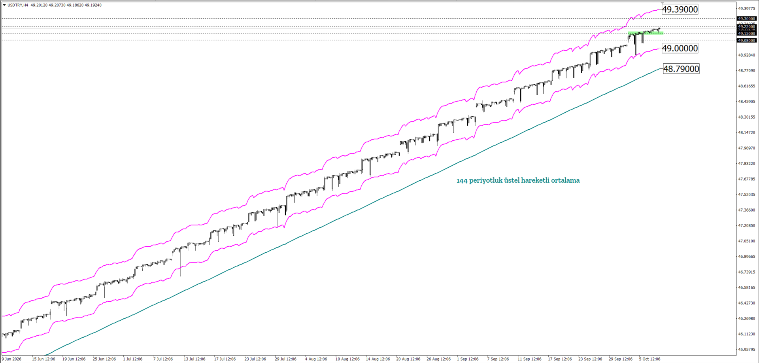Select the green highlighted rectangle on chart
This screenshot has width=759, height=363.
point(645,33)
